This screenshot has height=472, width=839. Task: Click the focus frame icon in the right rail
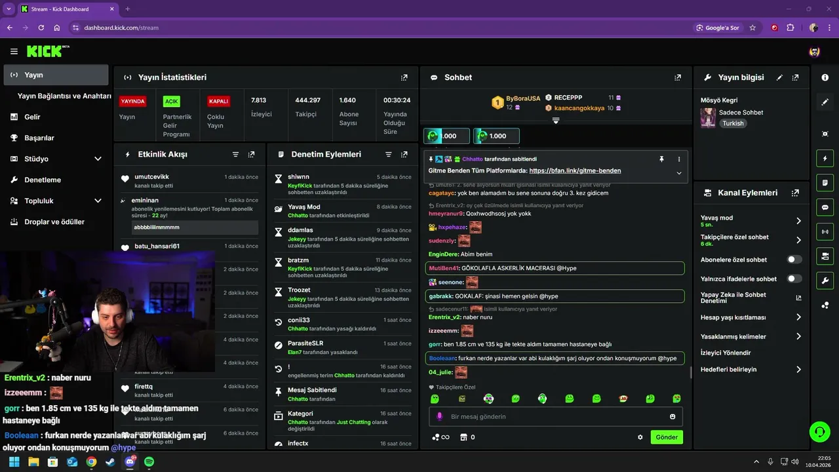[825, 134]
